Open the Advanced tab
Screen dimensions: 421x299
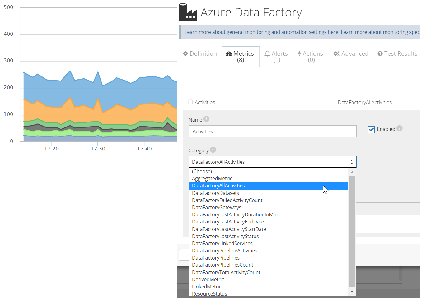[351, 53]
